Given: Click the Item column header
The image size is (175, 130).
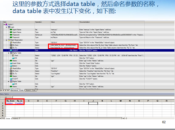Looking at the screenshot, I should (19, 22).
